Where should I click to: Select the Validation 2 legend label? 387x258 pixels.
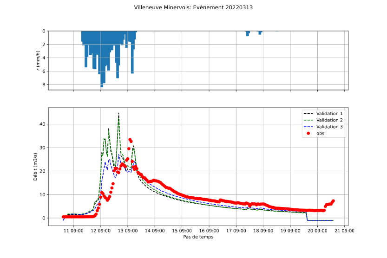pyautogui.click(x=329, y=120)
